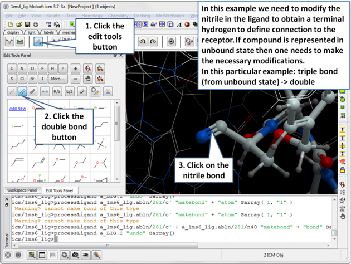Click the R/S chirality button
The image size is (351, 264).
57,91
